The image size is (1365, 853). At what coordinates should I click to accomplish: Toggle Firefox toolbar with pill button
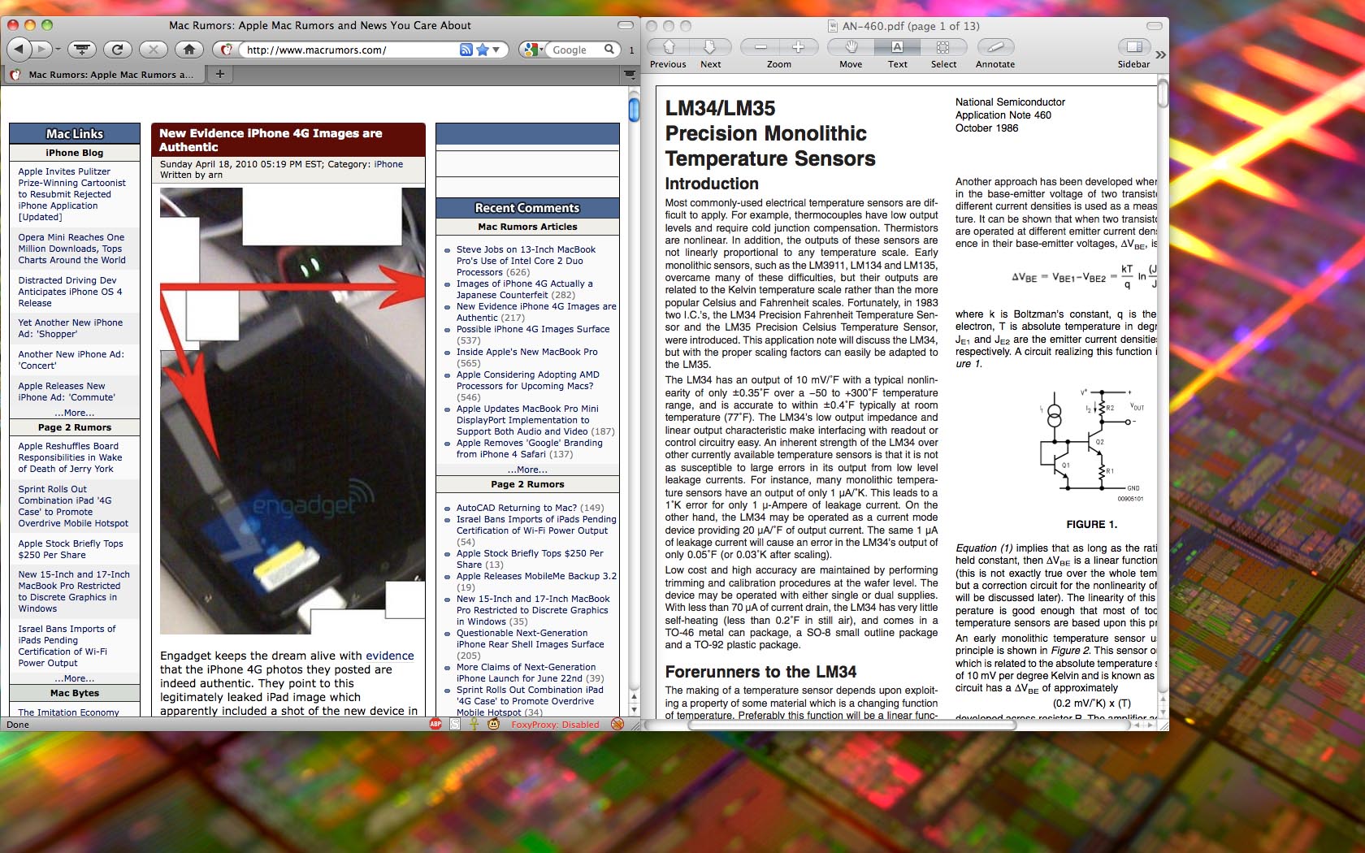click(625, 26)
